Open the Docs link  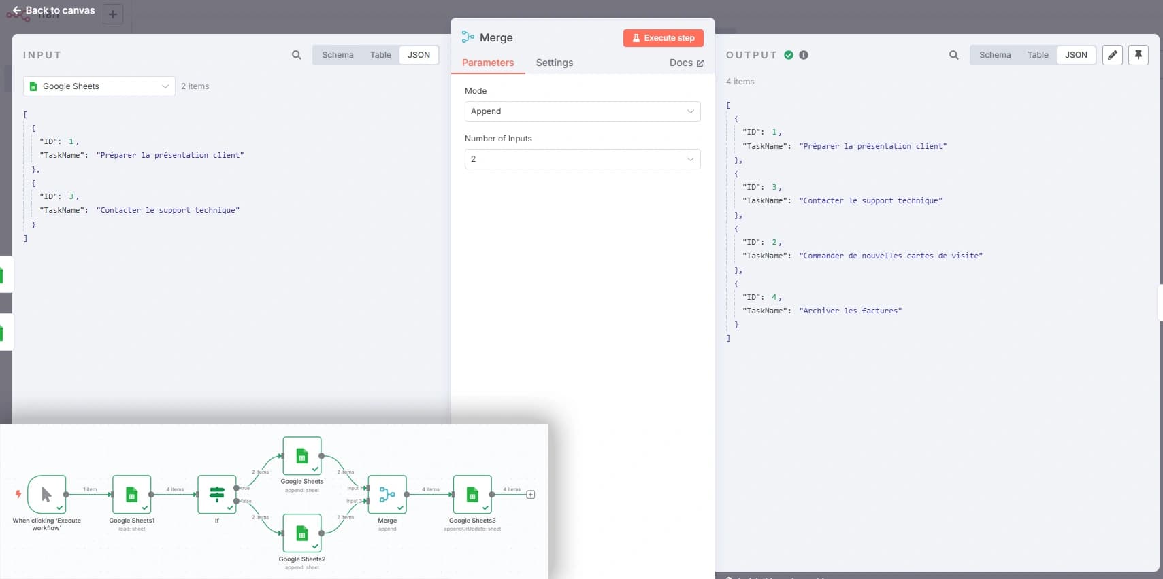(686, 63)
